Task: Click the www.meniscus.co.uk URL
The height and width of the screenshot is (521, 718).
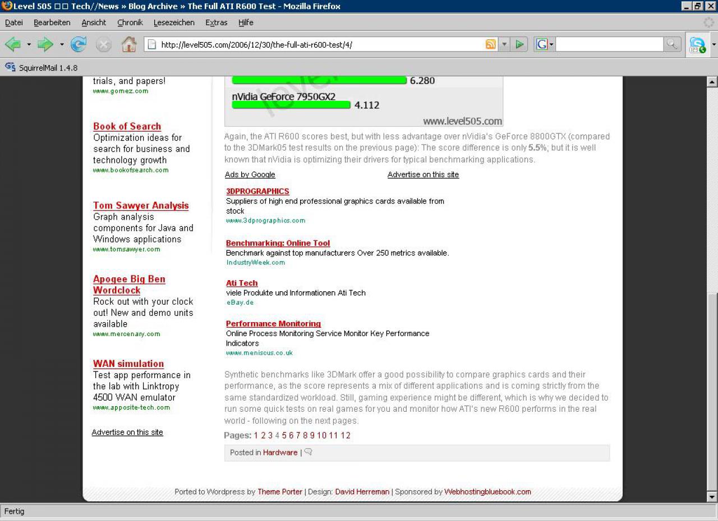Action: 259,353
